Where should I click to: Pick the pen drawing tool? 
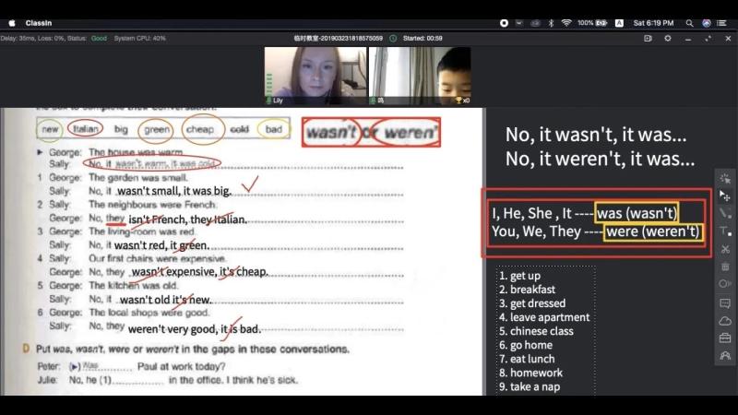pos(725,213)
